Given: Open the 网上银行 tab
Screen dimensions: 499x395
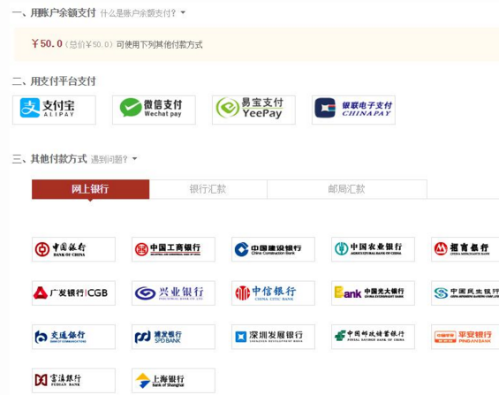Looking at the screenshot, I should (x=90, y=189).
